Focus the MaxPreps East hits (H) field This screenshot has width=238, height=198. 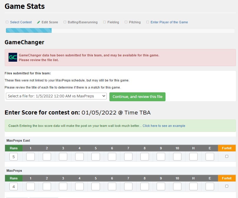point(193,157)
